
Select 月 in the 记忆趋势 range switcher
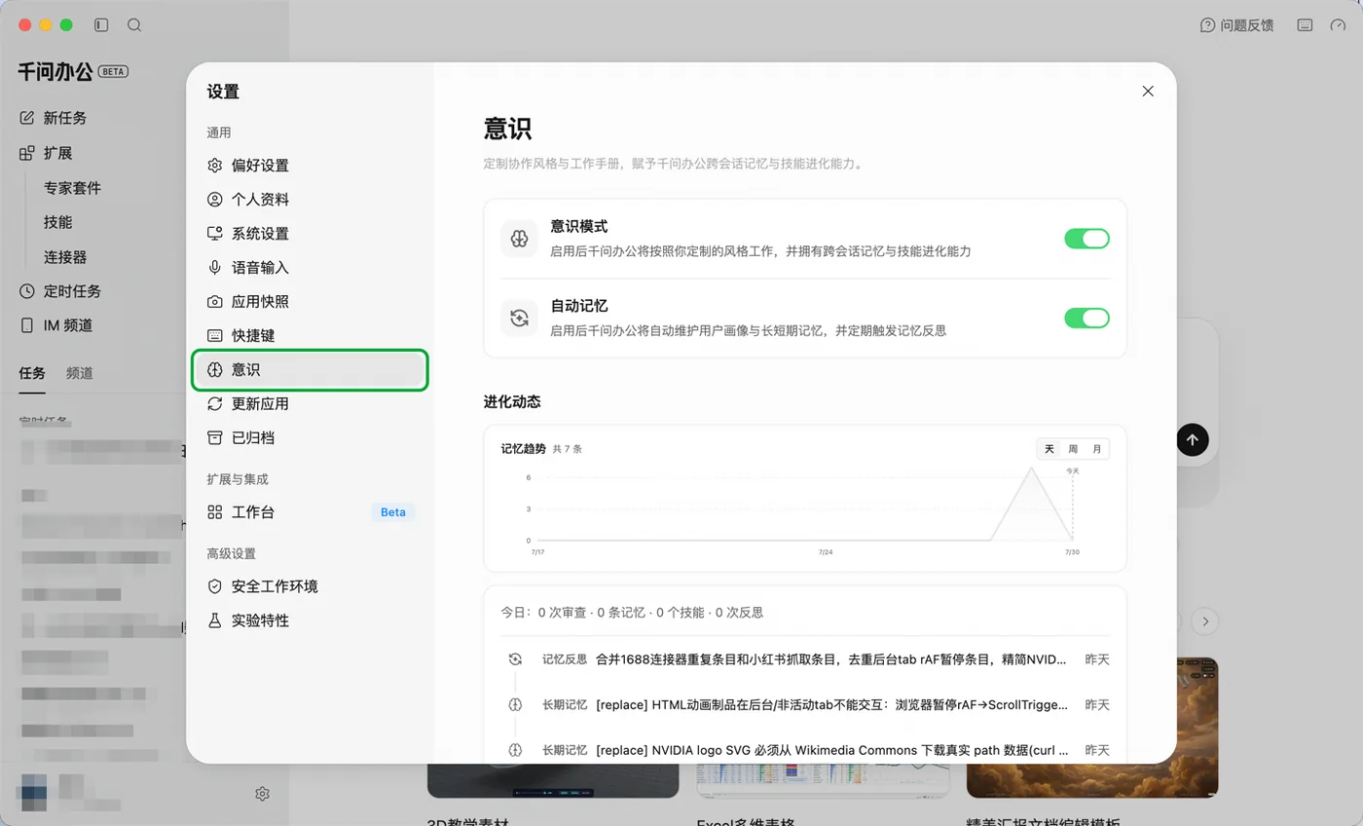click(x=1097, y=449)
